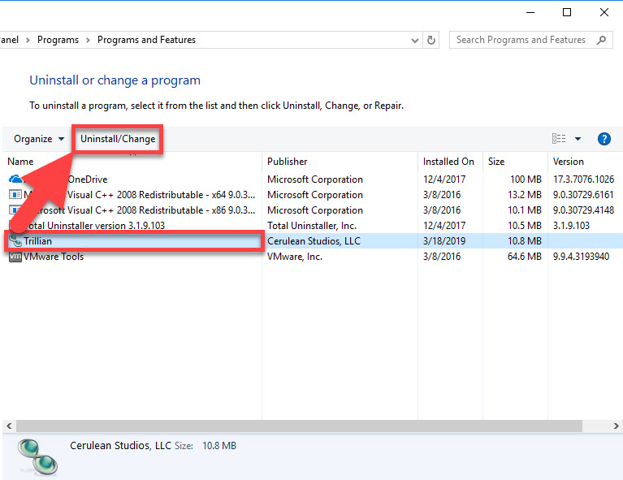Click version 9.9.4.3193940 cell
Viewport: 623px width, 480px height.
[581, 257]
